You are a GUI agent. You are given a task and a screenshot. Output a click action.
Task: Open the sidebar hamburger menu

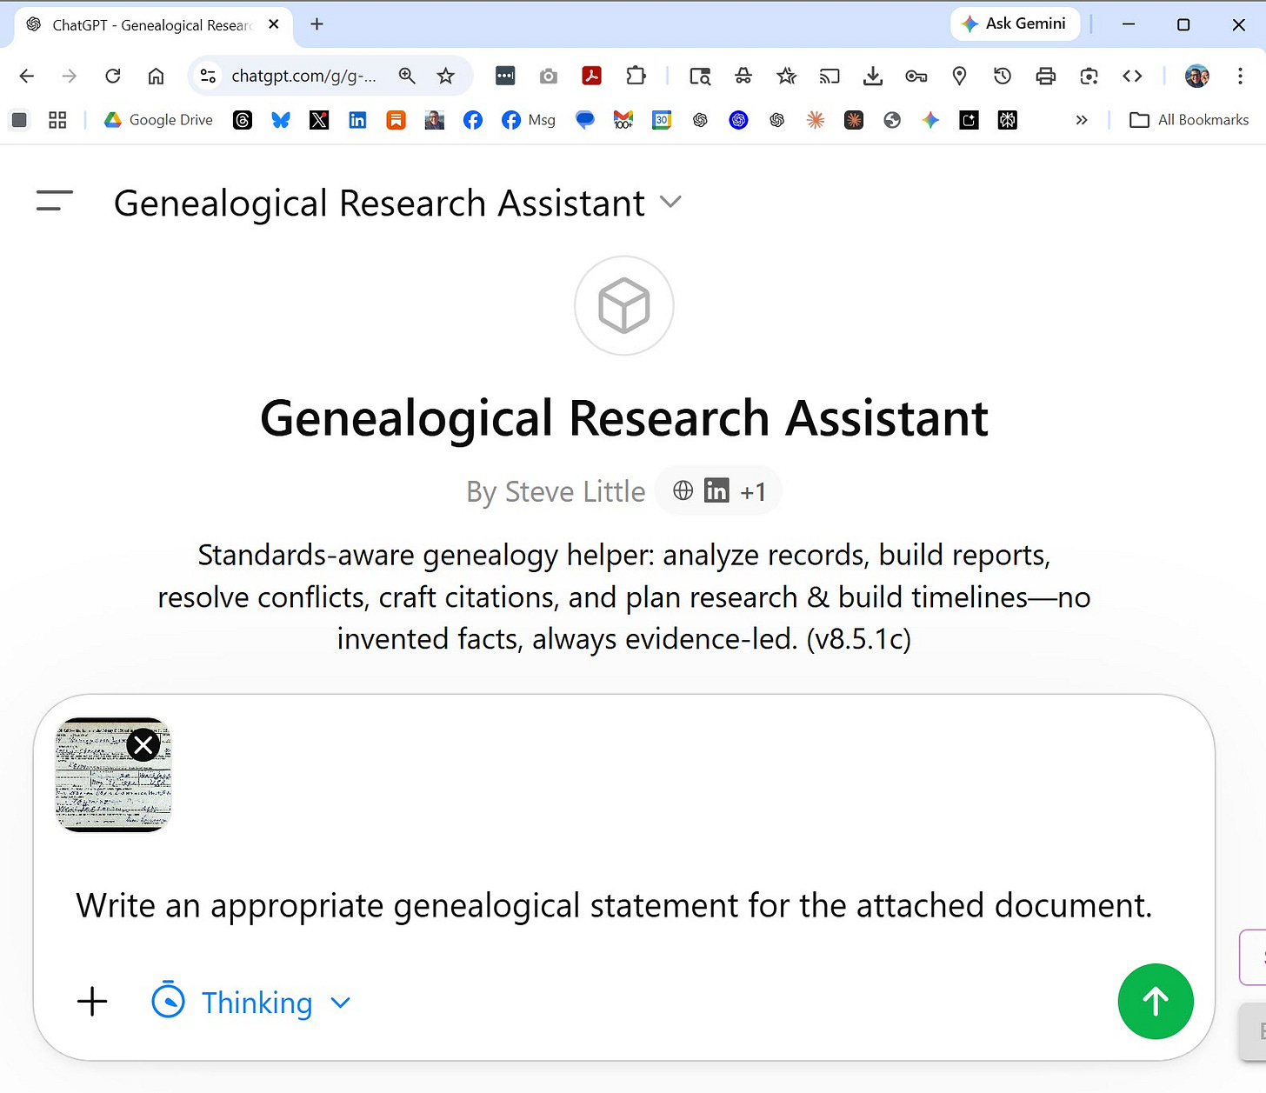point(54,201)
